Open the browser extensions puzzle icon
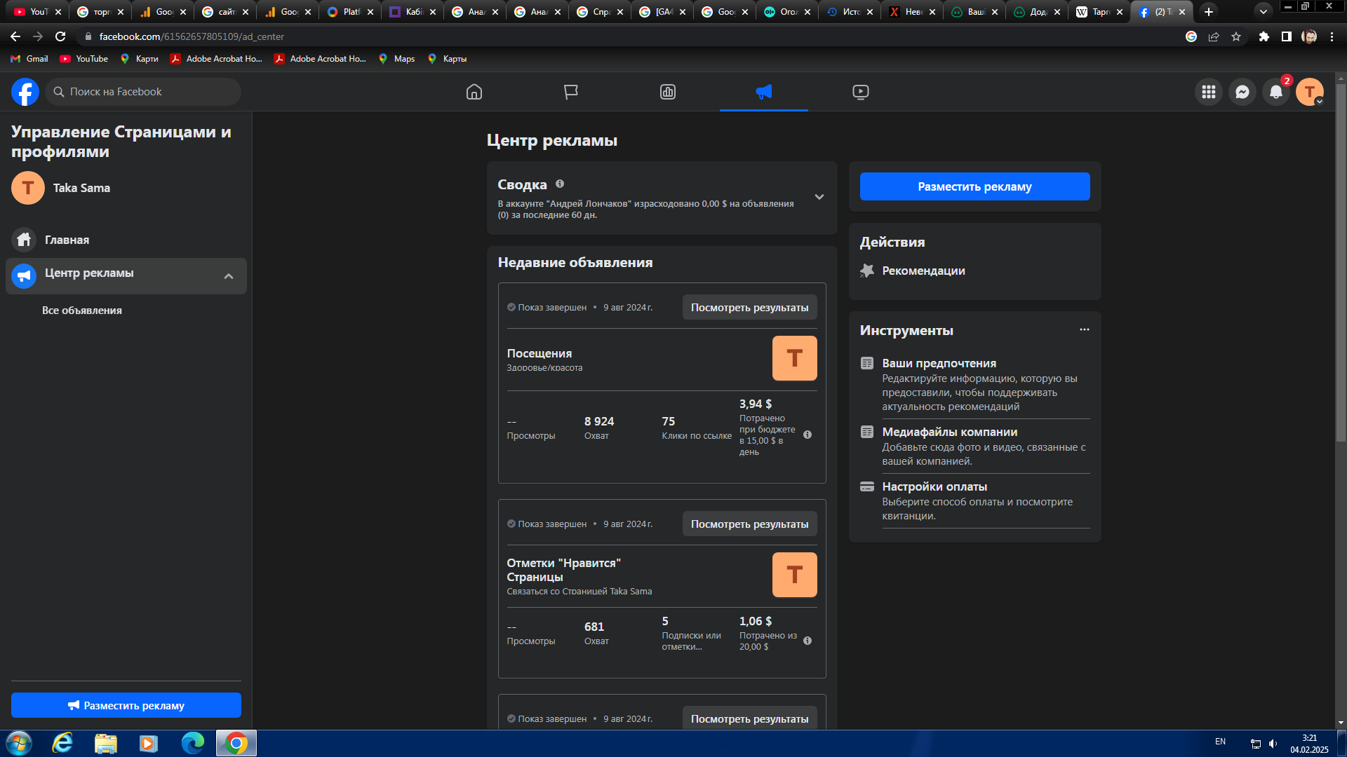This screenshot has height=757, width=1347. pos(1264,36)
